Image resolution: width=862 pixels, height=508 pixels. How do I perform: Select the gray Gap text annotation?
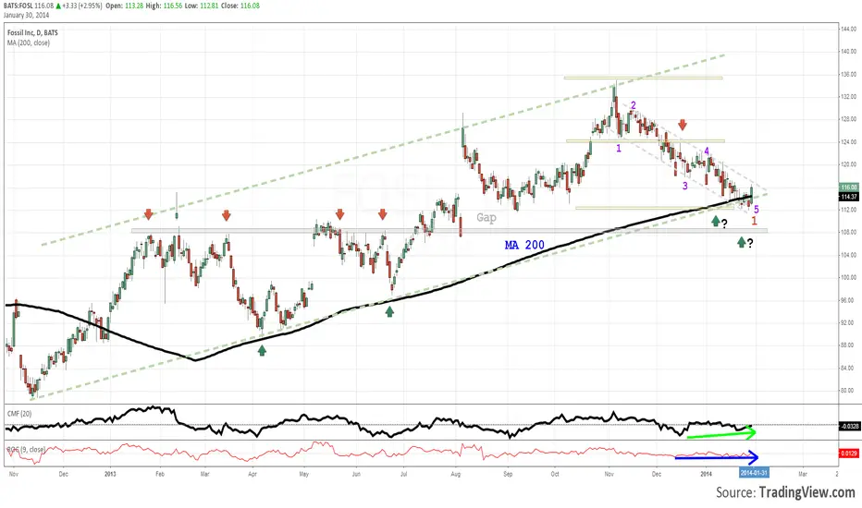tap(486, 218)
